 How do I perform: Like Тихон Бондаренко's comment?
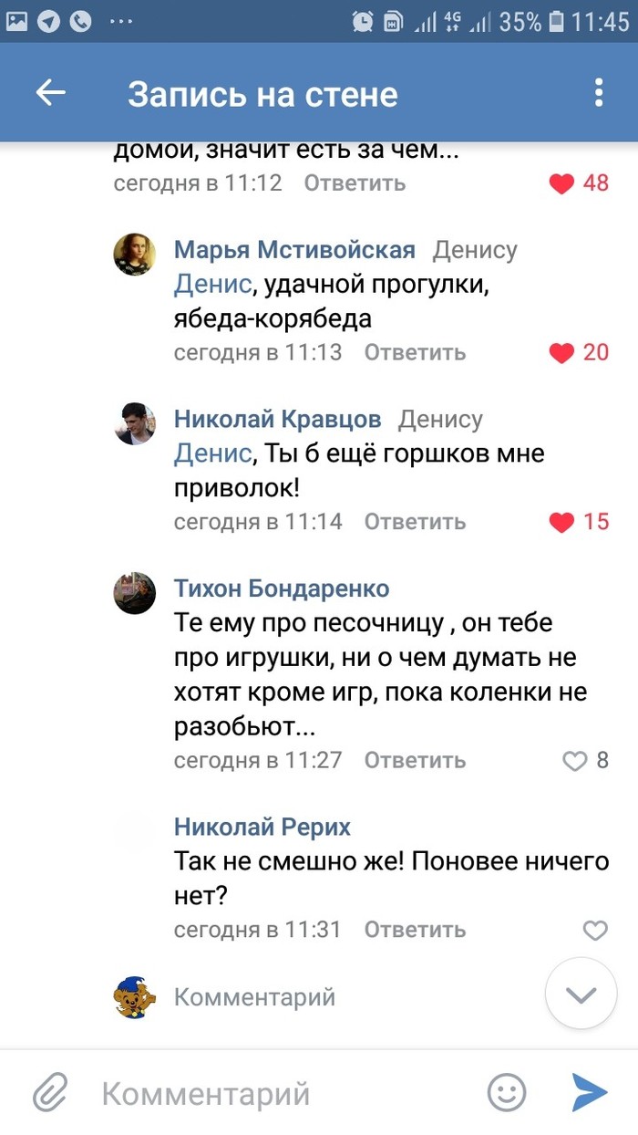pos(575,761)
